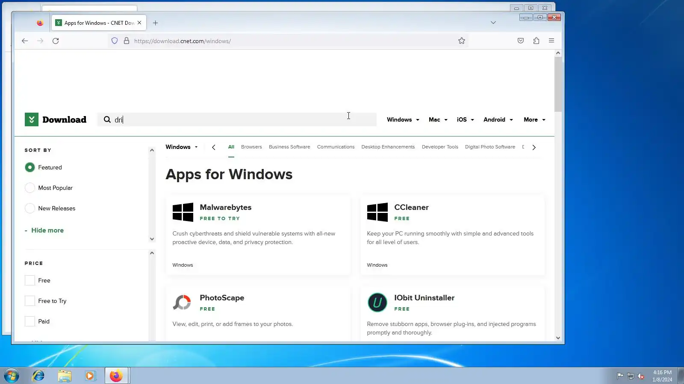The image size is (684, 384).
Task: Check the Free price filter
Action: point(30,280)
